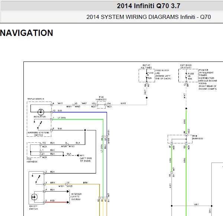This screenshot has height=216, width=223.
Task: Click the IPDM E/R module description text
Action: point(208,80)
